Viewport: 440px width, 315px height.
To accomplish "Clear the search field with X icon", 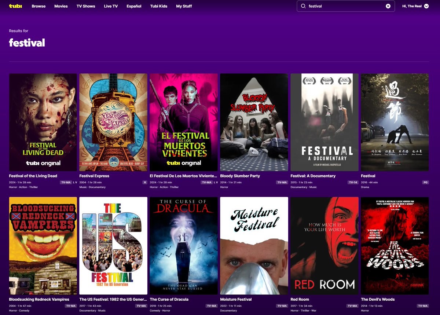I will (388, 6).
